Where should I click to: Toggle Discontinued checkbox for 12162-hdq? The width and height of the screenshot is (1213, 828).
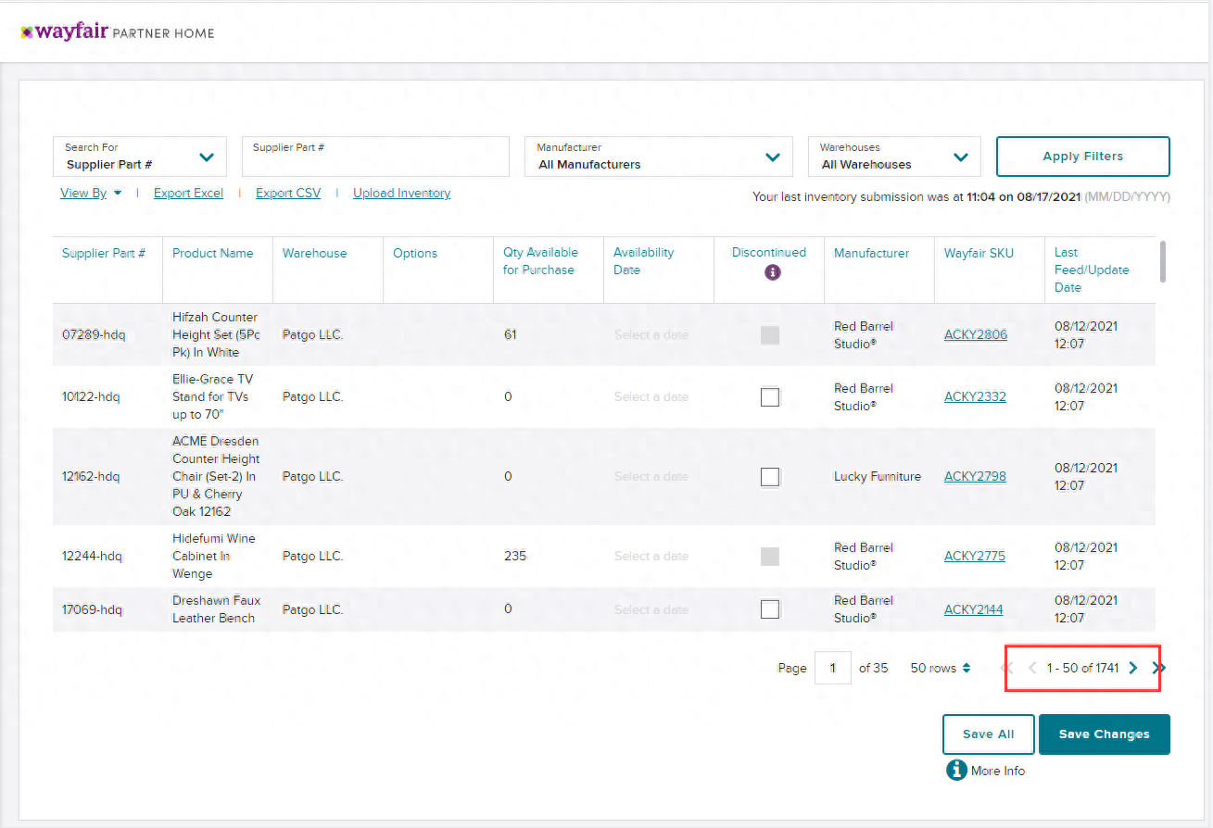tap(770, 476)
